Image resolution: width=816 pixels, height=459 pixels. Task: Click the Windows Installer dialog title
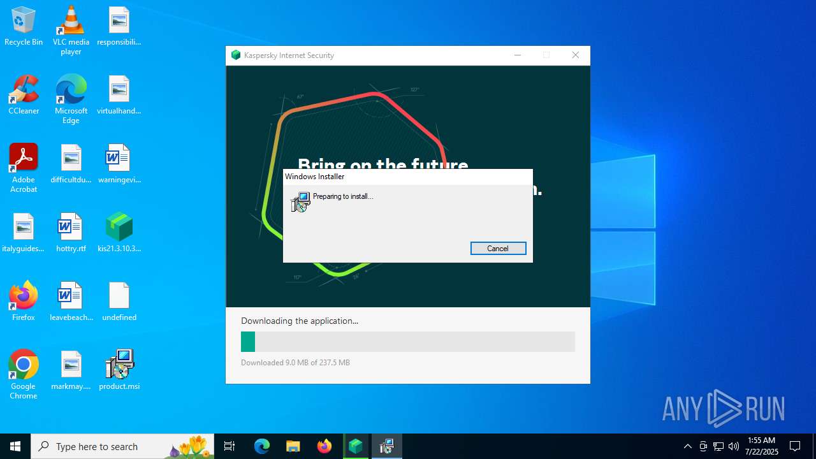click(x=314, y=177)
